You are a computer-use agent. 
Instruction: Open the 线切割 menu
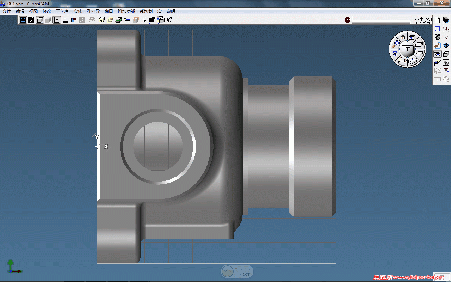click(x=146, y=11)
